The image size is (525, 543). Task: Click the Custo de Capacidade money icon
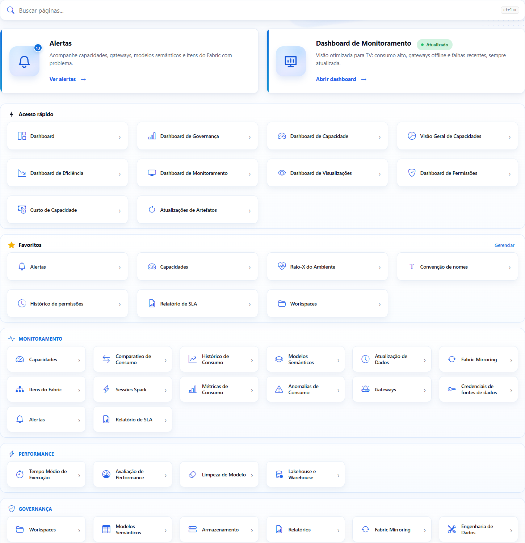coord(22,210)
